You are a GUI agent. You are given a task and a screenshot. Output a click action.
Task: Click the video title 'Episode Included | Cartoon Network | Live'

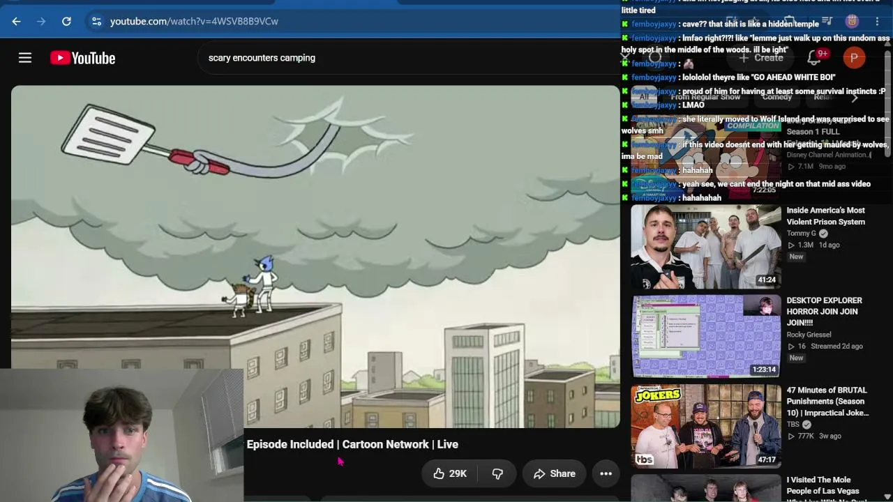(x=352, y=444)
